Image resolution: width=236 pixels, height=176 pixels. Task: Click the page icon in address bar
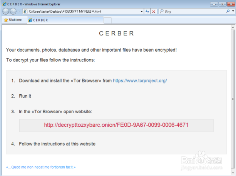pos(25,12)
